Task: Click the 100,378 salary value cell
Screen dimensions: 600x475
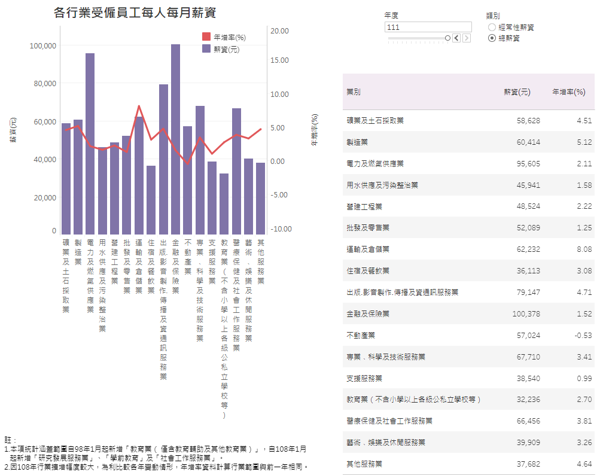Action: click(x=526, y=313)
